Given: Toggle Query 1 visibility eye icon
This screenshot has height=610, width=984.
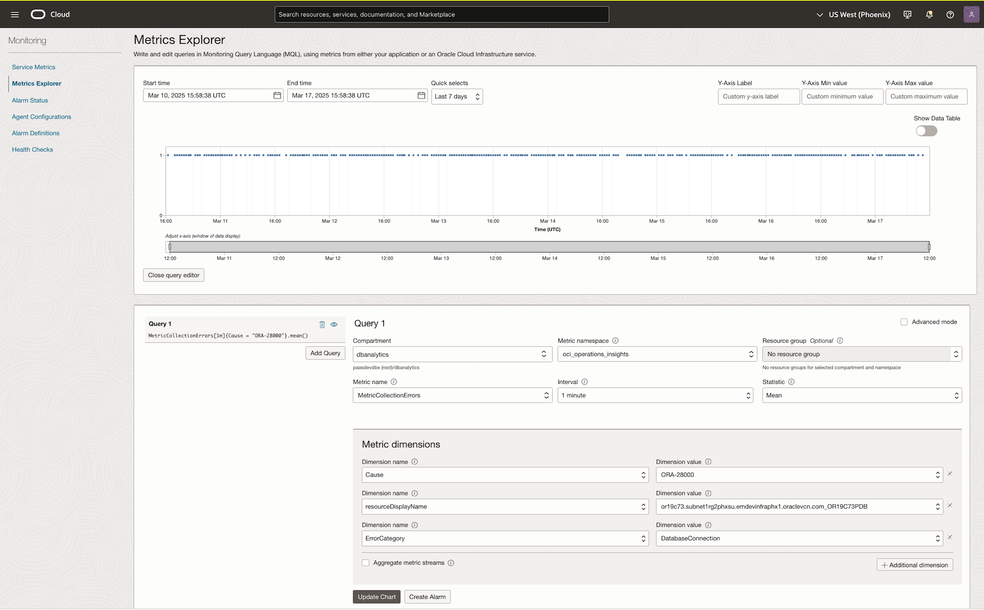Looking at the screenshot, I should tap(334, 325).
